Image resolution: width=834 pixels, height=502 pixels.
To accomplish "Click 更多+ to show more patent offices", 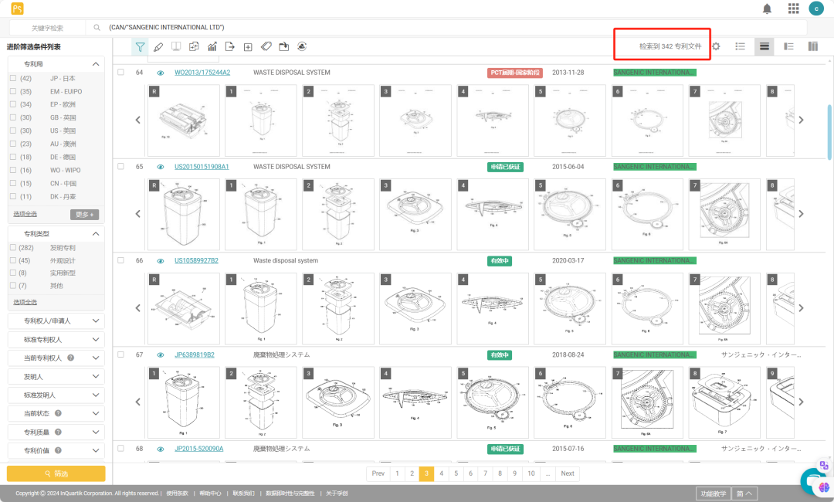I will click(85, 214).
